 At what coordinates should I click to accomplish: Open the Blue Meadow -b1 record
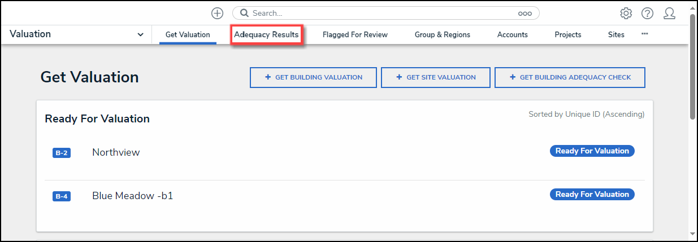tap(132, 196)
